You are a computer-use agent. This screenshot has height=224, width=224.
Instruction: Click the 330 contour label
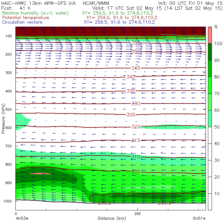(x=136, y=104)
